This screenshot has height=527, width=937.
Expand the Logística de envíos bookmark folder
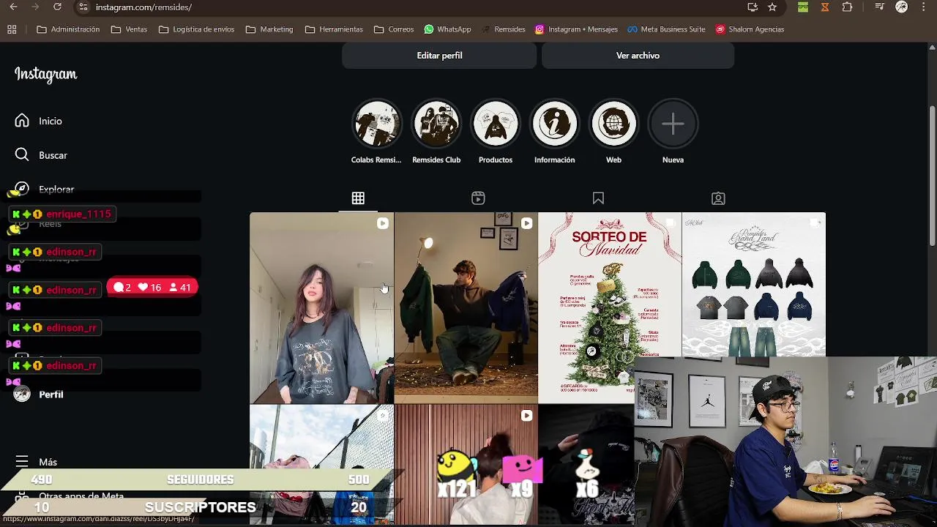pos(196,29)
